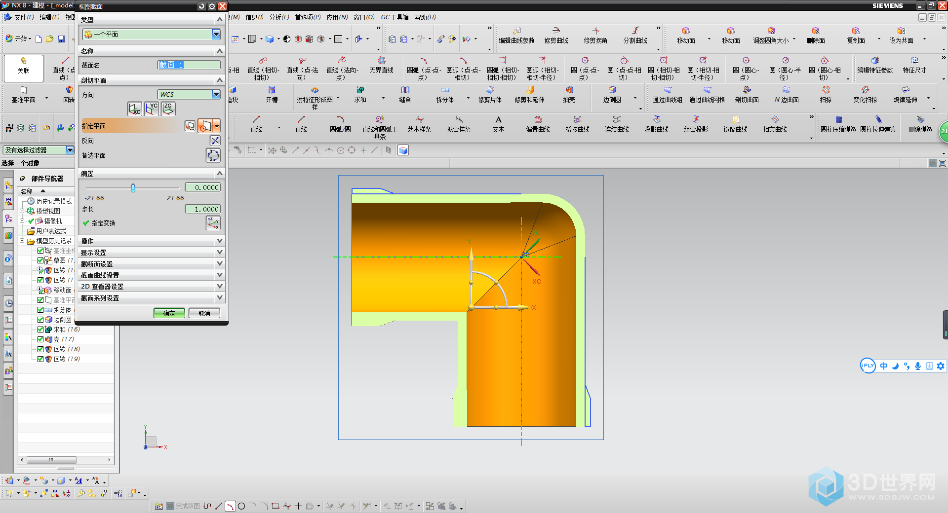Click the 截面名 name input field
Image resolution: width=948 pixels, height=513 pixels.
click(189, 65)
